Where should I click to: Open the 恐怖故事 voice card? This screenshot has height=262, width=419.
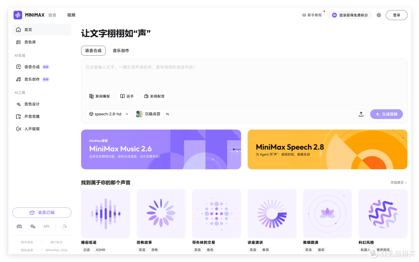(x=161, y=214)
